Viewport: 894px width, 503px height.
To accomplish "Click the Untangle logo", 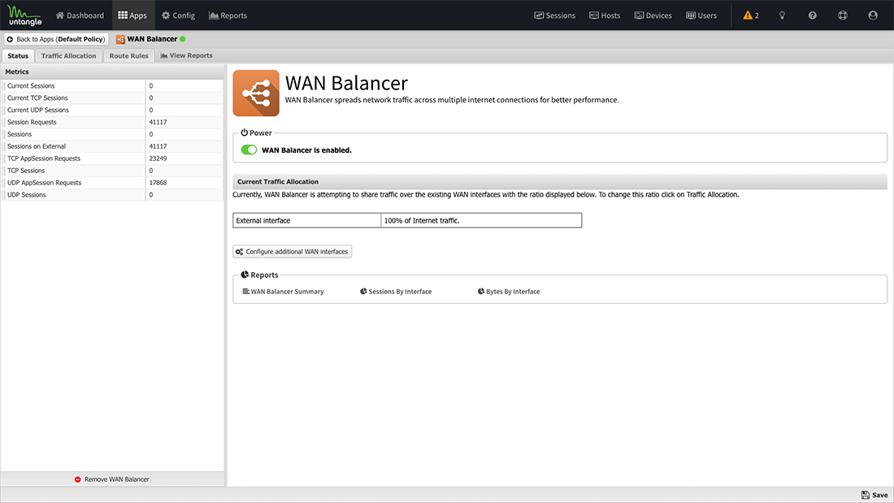I will click(24, 15).
